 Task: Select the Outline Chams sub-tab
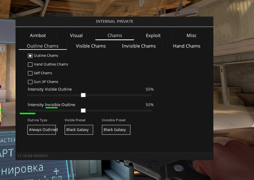pos(42,46)
